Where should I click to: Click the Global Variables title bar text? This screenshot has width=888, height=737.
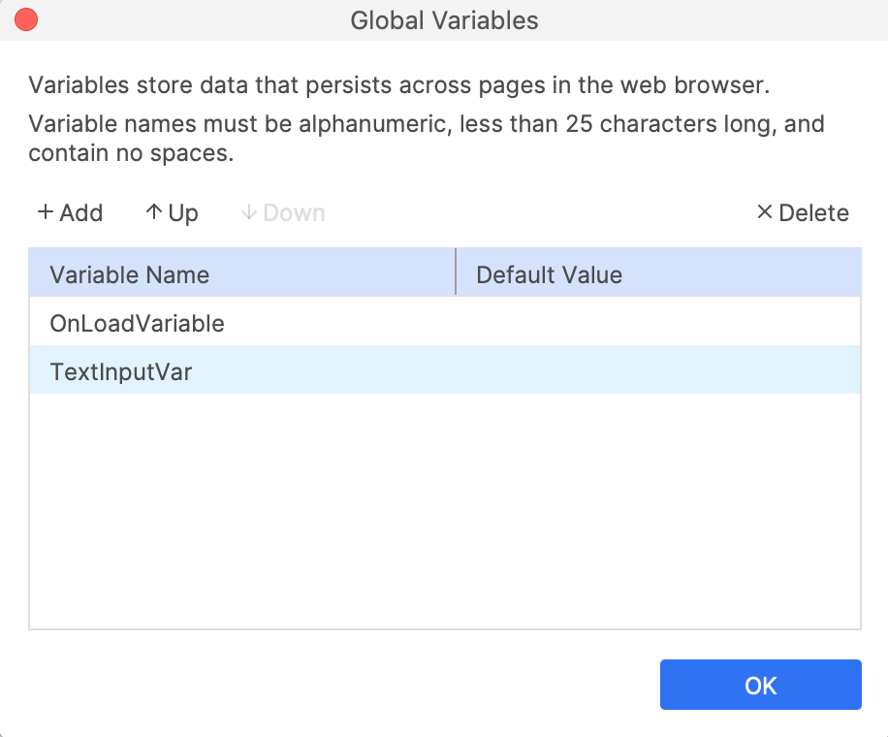pos(444,19)
